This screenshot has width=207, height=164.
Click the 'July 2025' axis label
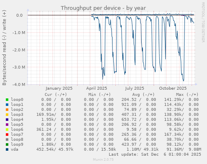coord(135,88)
